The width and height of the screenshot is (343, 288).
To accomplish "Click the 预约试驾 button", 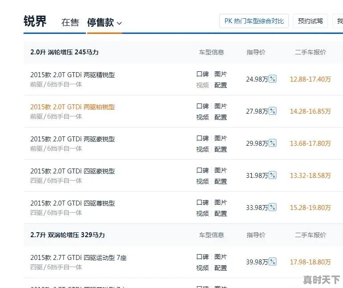I will [311, 21].
